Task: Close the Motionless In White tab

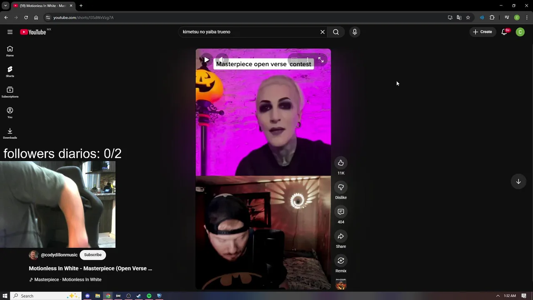Action: (71, 6)
